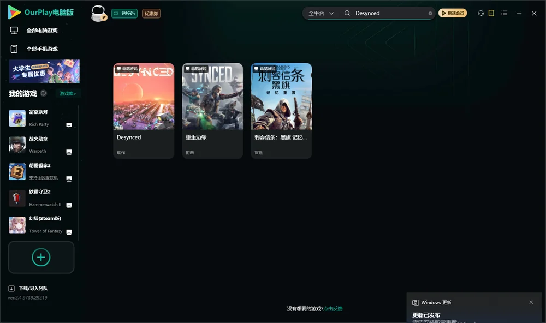The image size is (546, 323).
Task: Open the 胡闹搬家2 game icon
Action: click(x=17, y=171)
